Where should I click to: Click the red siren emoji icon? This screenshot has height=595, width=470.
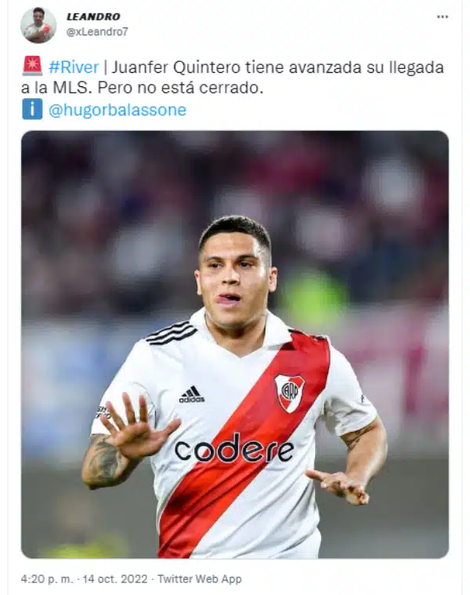tap(32, 67)
